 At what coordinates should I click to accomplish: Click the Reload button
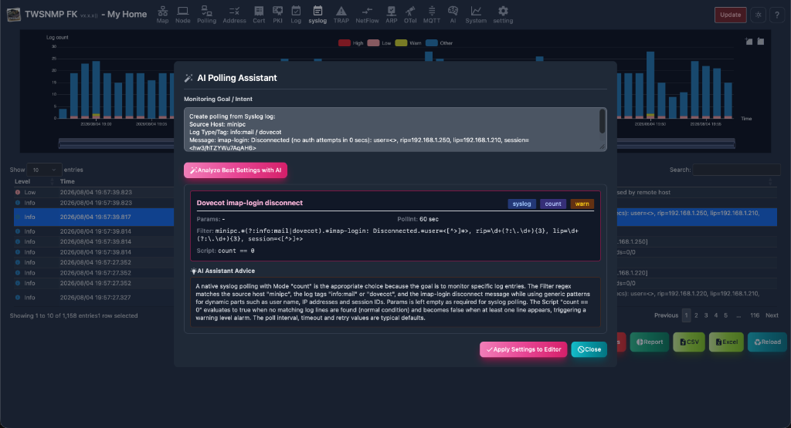(x=767, y=342)
